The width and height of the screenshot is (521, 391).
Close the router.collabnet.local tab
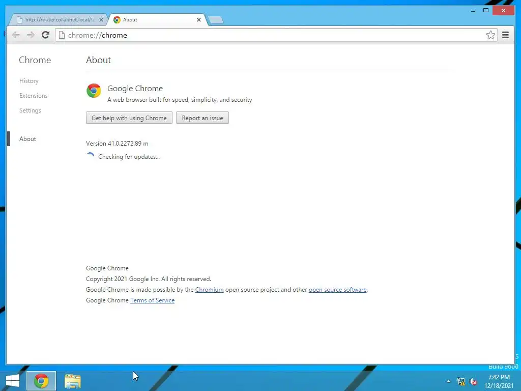coord(101,20)
